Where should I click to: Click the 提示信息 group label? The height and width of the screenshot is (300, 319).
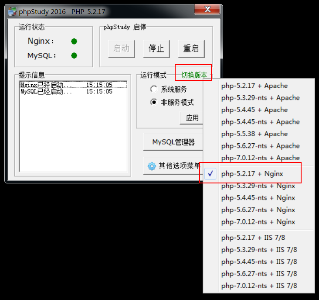pos(31,75)
